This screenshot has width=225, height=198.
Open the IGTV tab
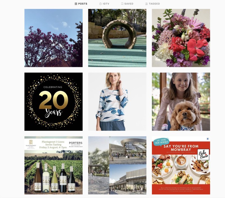pos(104,4)
